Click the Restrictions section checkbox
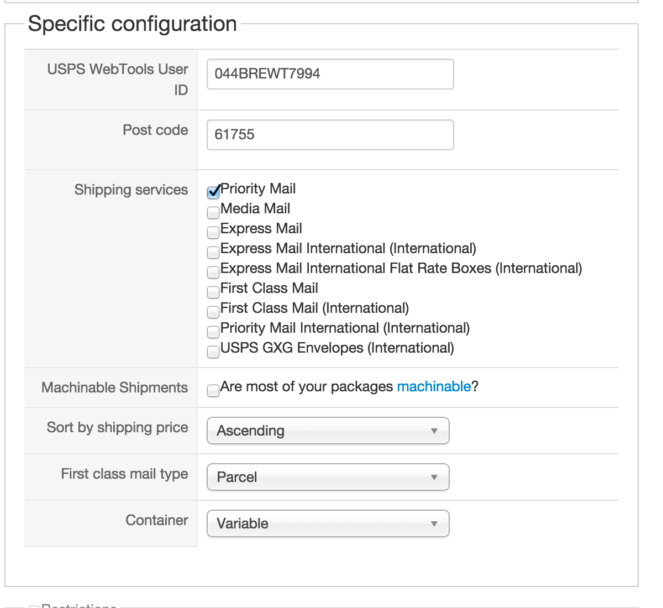The height and width of the screenshot is (608, 663). coord(34,606)
